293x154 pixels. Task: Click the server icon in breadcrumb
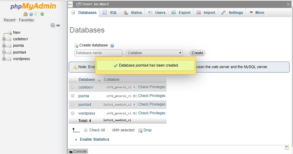coord(79,4)
